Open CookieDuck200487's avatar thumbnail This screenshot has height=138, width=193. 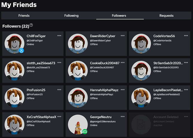coord(78,71)
